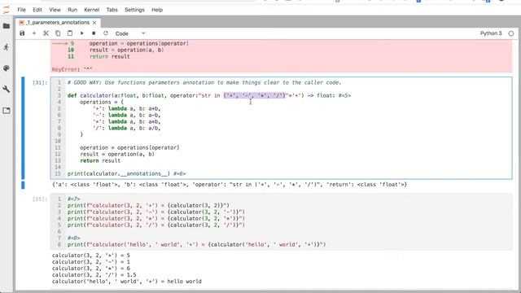
Task: Paste cell from clipboard icon
Action: coord(70,33)
